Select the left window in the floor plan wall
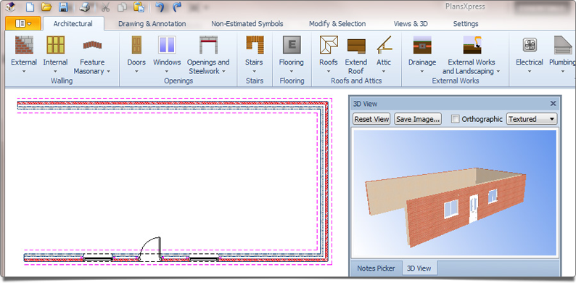This screenshot has width=576, height=283. click(98, 258)
